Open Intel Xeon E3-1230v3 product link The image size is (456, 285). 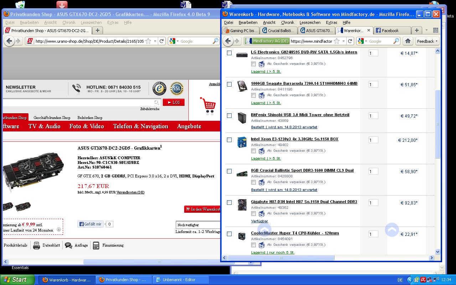pos(295,139)
